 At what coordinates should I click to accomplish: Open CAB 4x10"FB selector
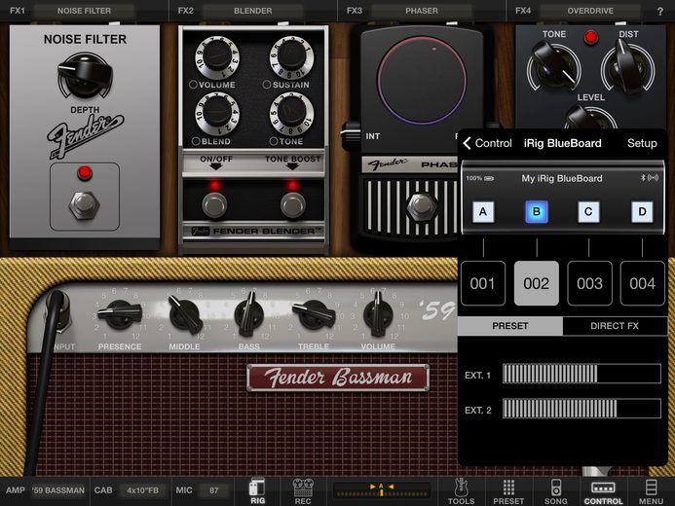[x=142, y=490]
